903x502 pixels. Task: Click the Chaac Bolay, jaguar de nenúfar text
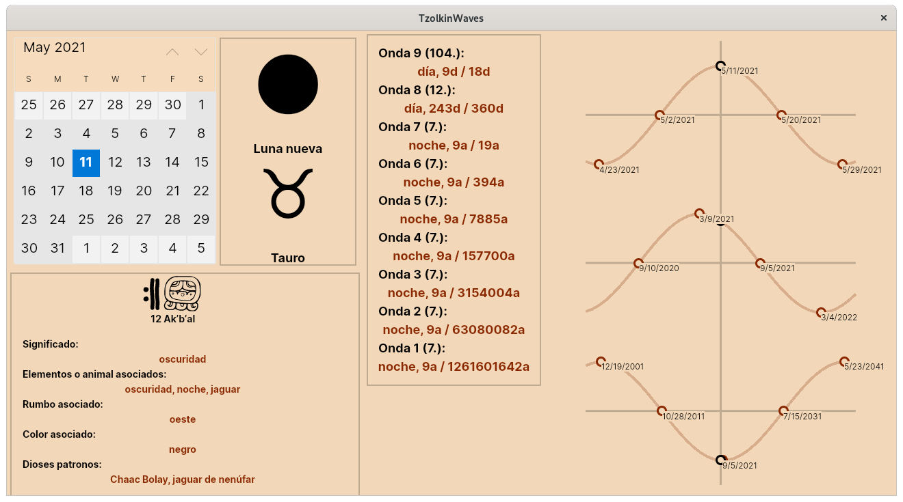coord(183,479)
